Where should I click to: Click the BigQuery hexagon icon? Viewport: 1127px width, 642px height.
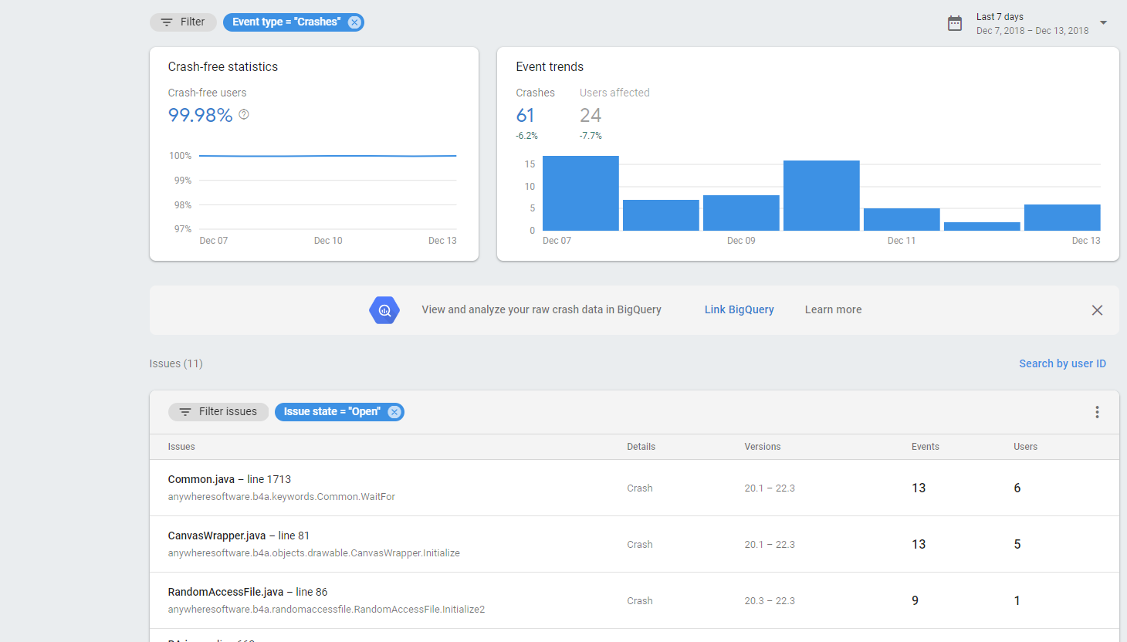click(x=384, y=310)
